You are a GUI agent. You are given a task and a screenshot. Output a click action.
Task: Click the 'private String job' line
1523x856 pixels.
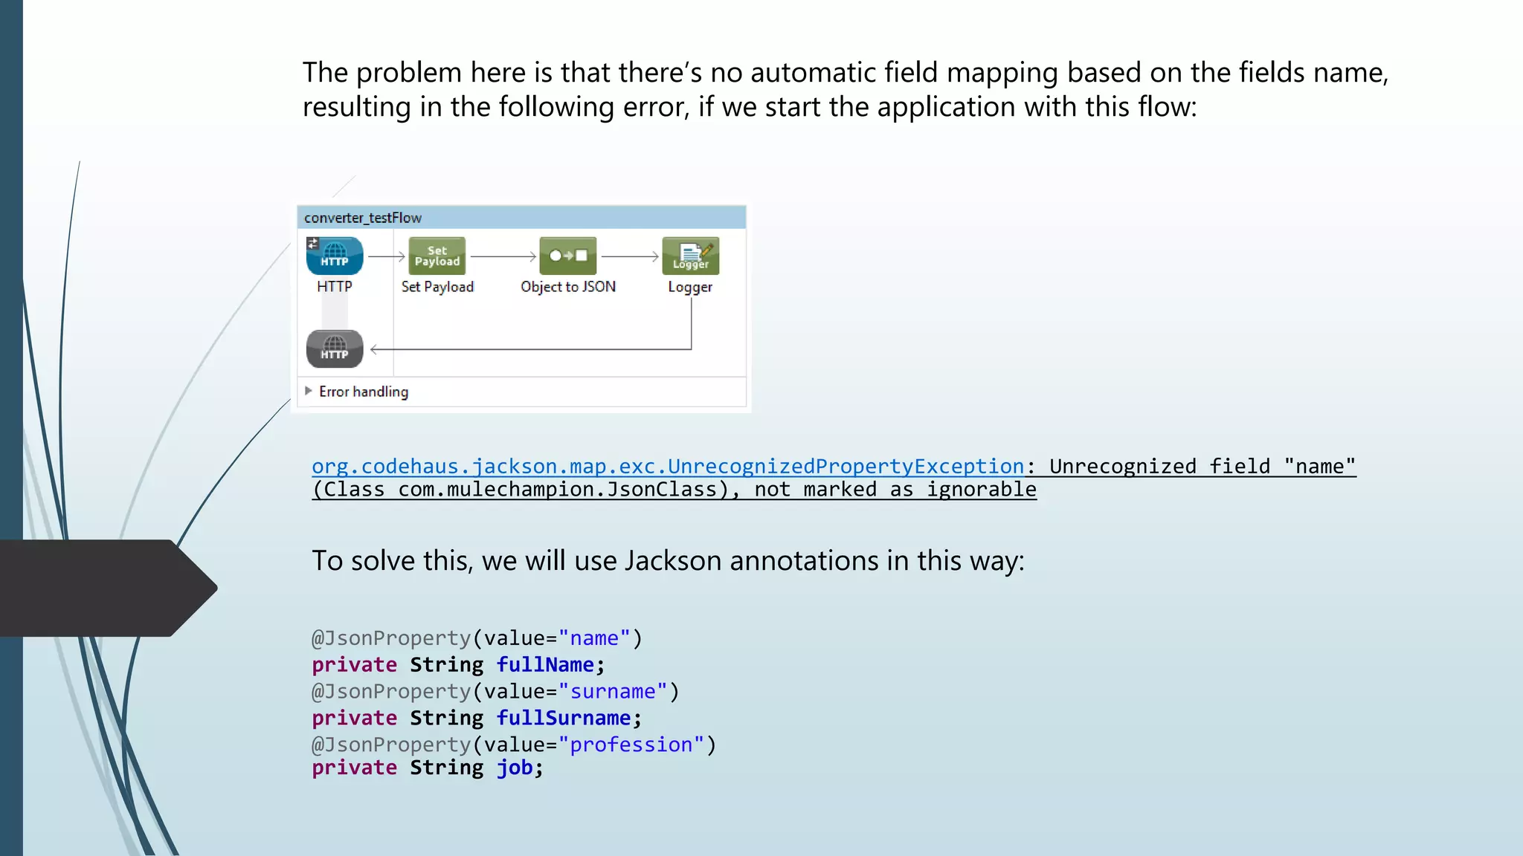pos(427,768)
